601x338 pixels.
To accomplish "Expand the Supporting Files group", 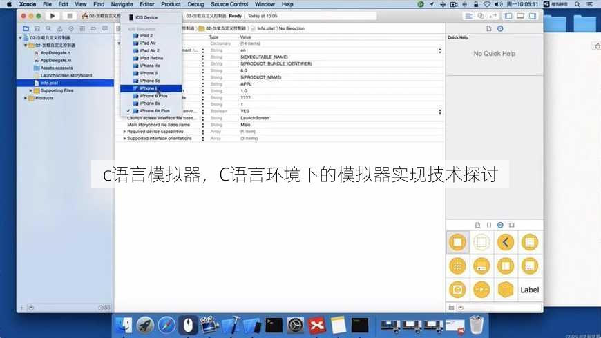I will click(x=31, y=91).
